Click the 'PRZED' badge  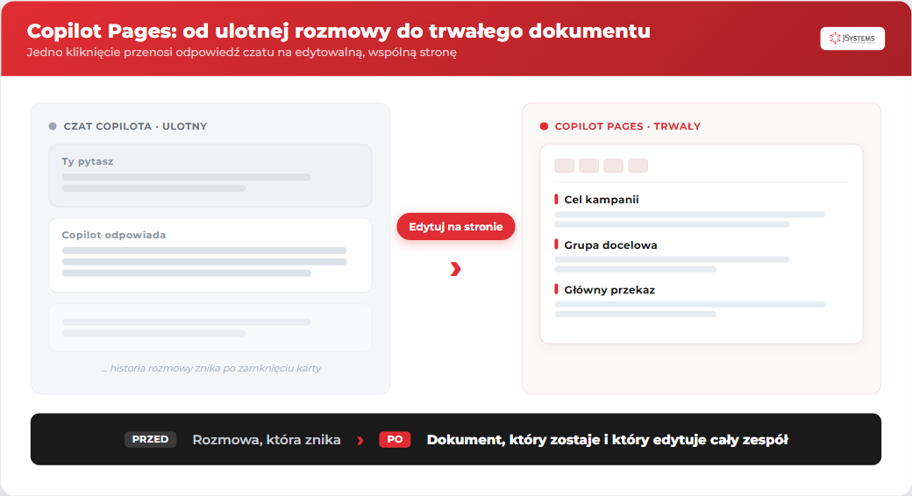coord(150,440)
